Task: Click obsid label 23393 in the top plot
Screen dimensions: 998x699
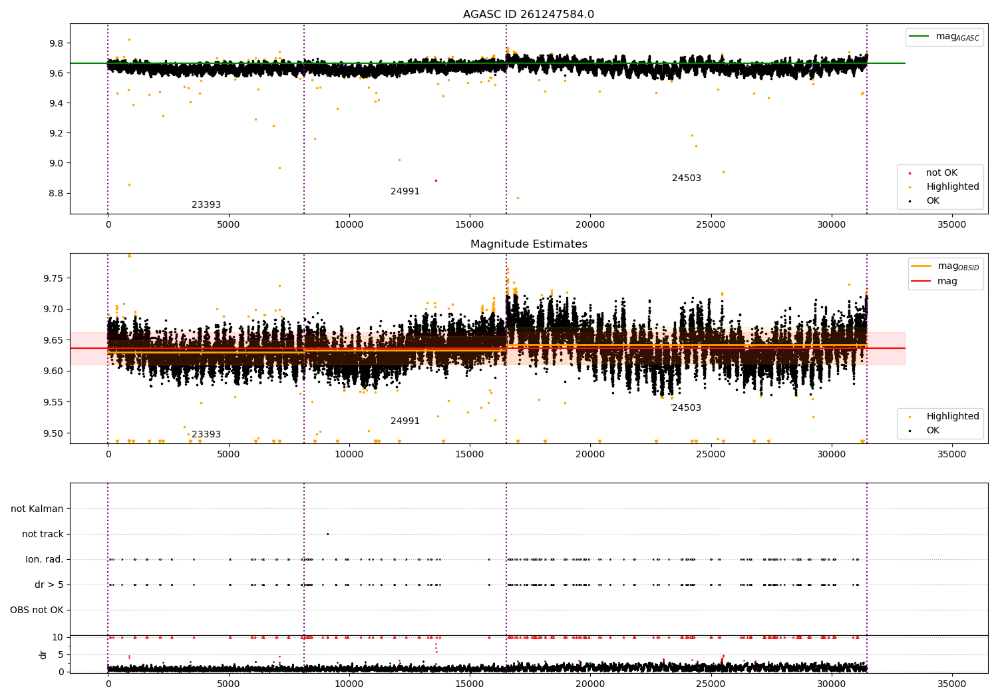Action: [x=206, y=205]
